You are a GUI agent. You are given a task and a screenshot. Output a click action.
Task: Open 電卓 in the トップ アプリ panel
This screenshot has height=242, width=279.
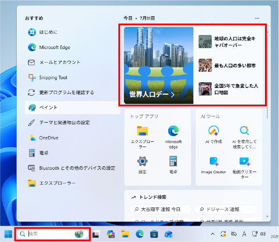173,165
